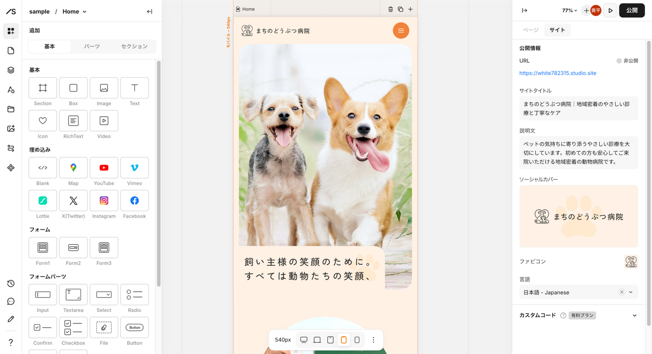Viewport: 652px width, 354px height.
Task: Open viewport more options menu
Action: click(373, 340)
